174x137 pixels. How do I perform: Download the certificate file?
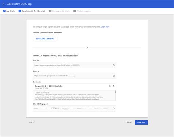pos(113,86)
